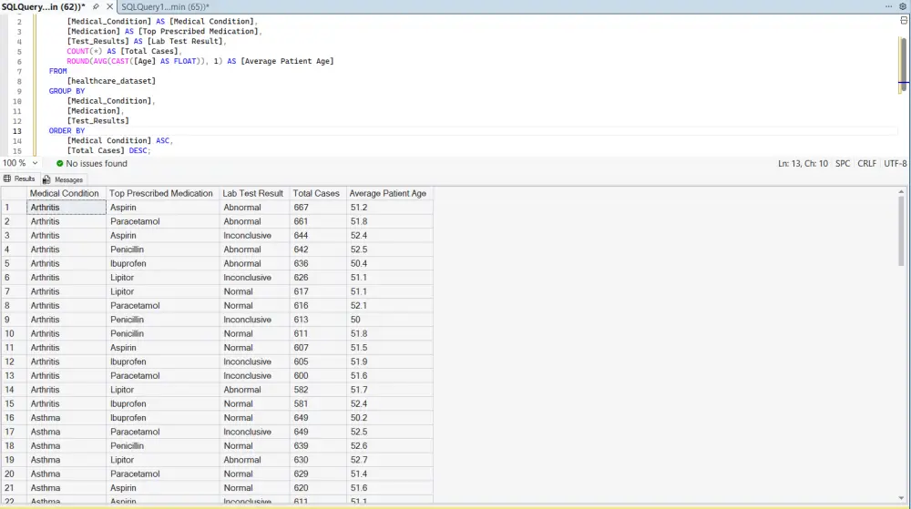Click the COUNT(*) expression on line 5
The width and height of the screenshot is (911, 509).
[84, 51]
